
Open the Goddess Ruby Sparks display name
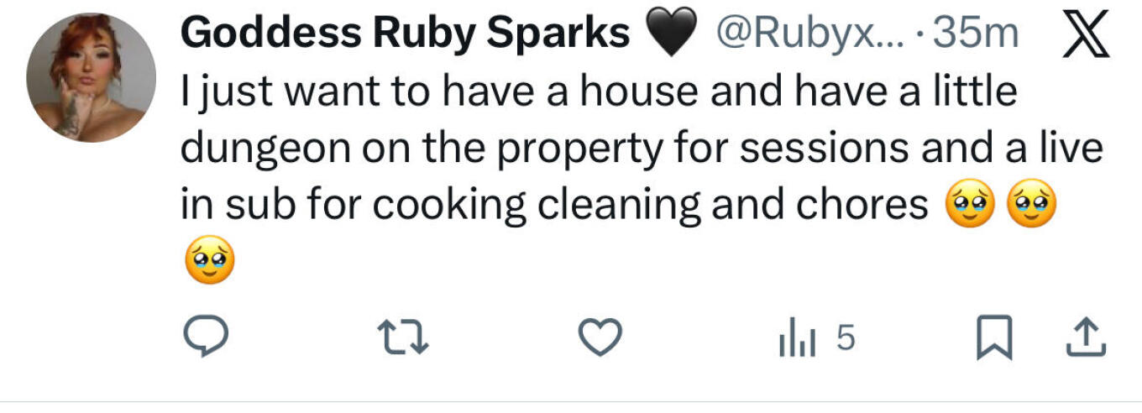(405, 34)
